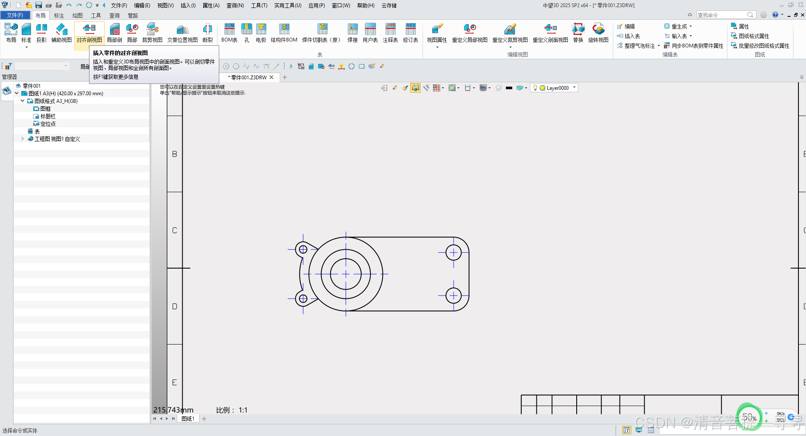
Task: Click the 插入表 button
Action: 628,36
